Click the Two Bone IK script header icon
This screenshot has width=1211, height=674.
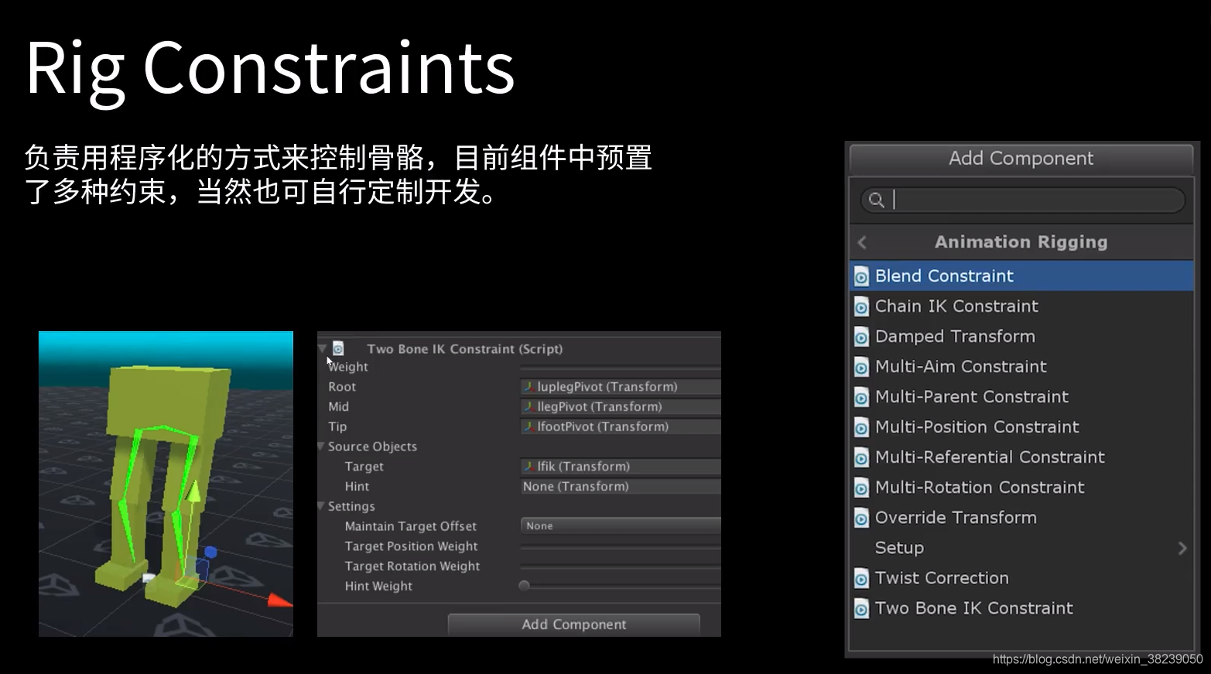coord(338,349)
